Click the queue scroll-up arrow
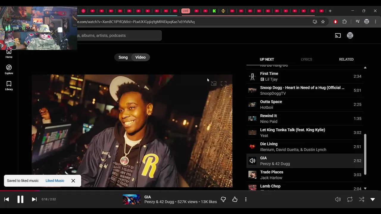The image size is (381, 214). 365,68
